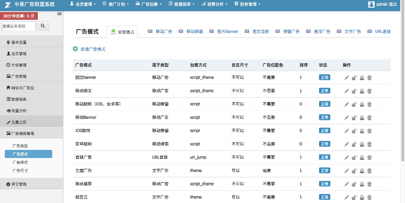The width and height of the screenshot is (405, 203).
Task: Click the 正常 status badge for 固定banner
Action: click(x=324, y=77)
